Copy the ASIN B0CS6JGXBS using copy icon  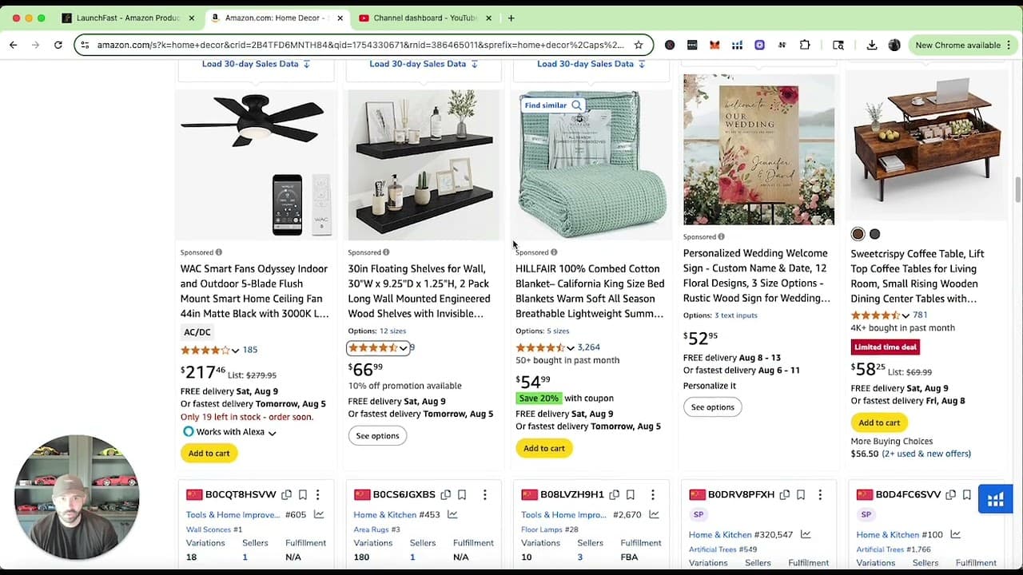tap(446, 494)
